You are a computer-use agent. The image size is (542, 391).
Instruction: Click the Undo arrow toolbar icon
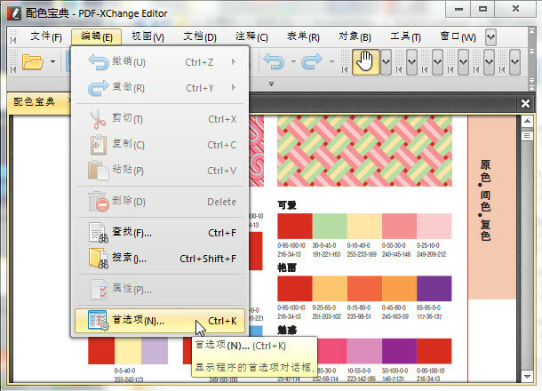coord(274,62)
